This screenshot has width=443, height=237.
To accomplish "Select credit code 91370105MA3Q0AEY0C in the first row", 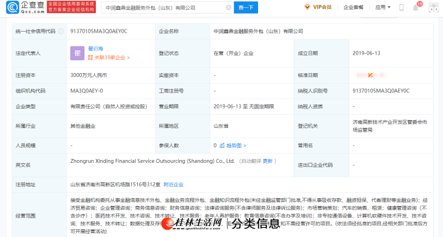I will point(99,31).
